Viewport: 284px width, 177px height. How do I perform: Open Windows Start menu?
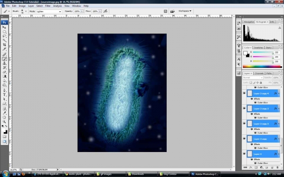(x=5, y=174)
